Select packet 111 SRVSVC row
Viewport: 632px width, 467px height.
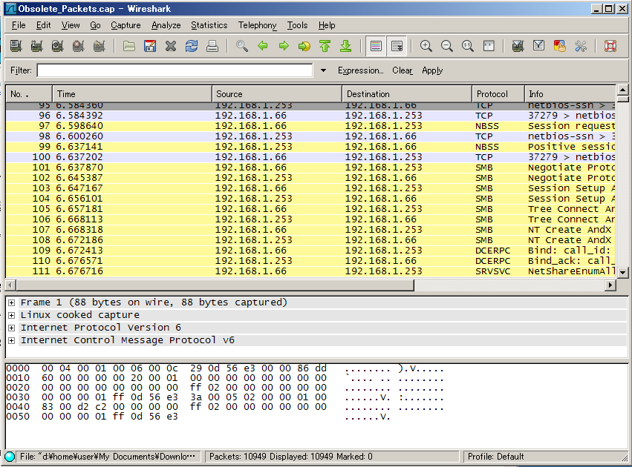[310, 271]
